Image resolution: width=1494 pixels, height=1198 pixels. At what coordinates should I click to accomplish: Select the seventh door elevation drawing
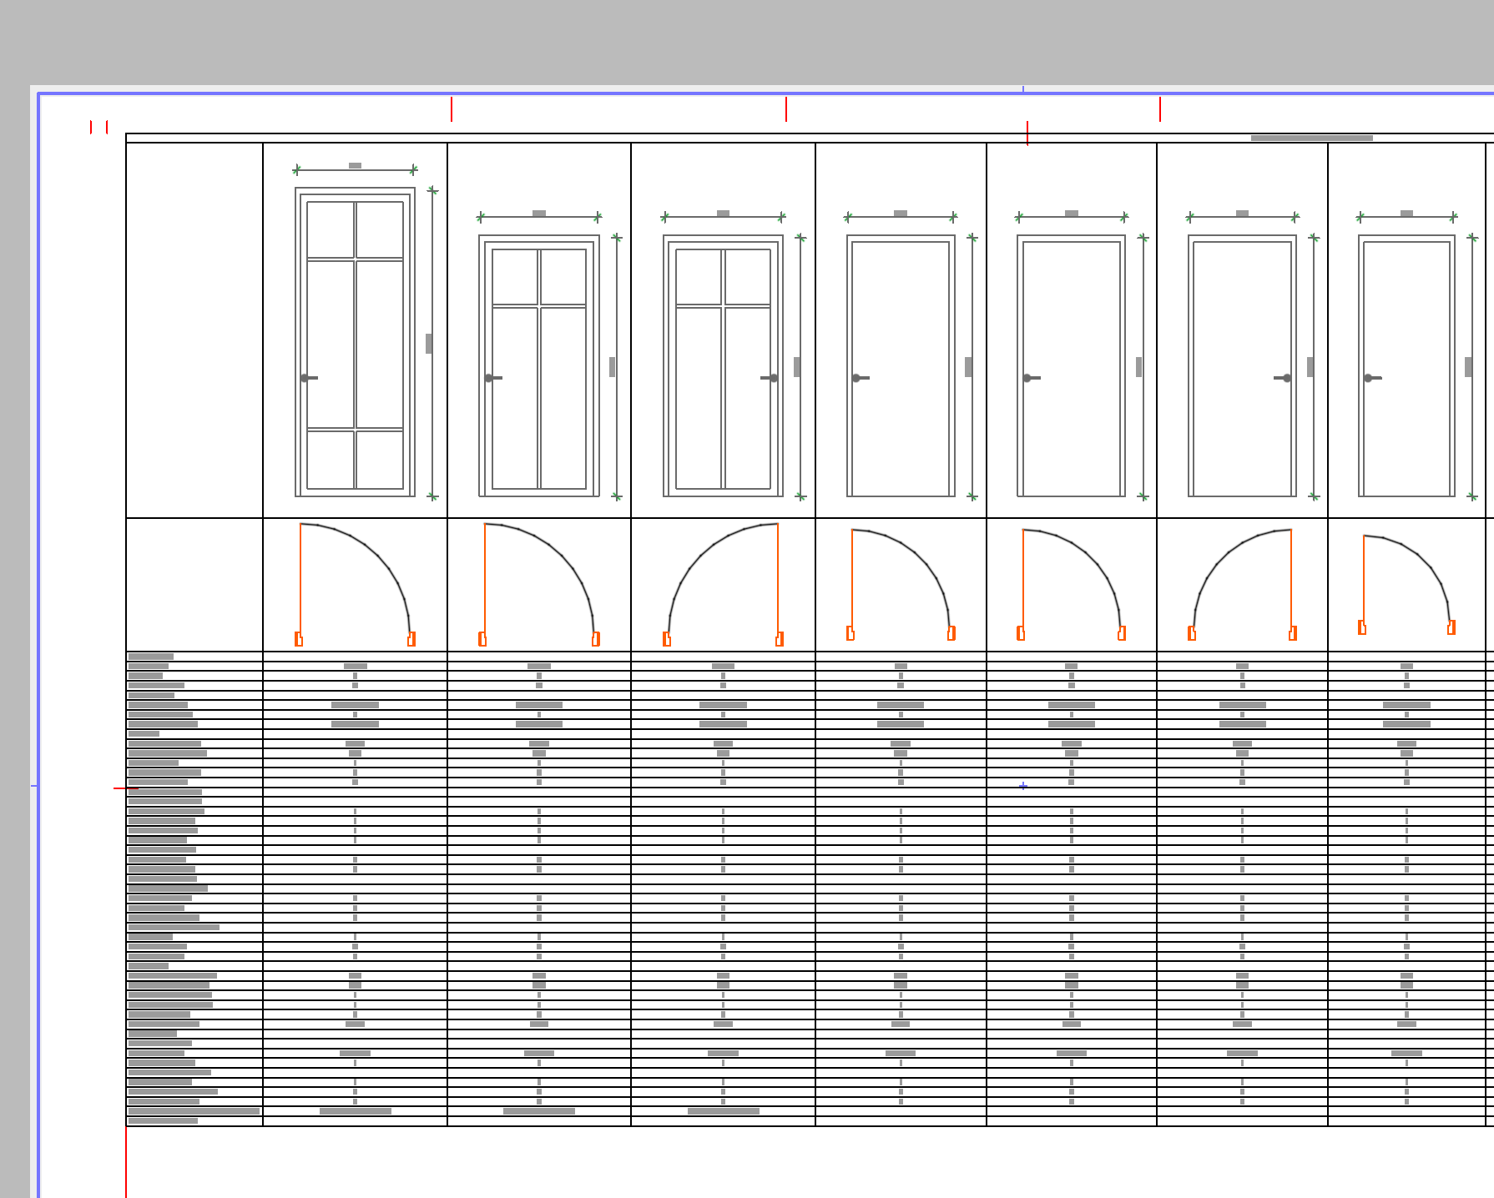[x=1406, y=367]
